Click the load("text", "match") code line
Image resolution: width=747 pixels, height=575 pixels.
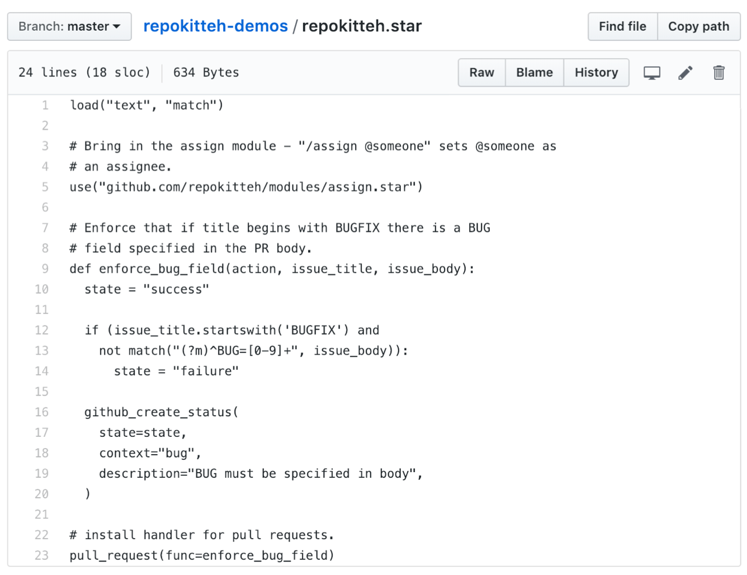146,105
